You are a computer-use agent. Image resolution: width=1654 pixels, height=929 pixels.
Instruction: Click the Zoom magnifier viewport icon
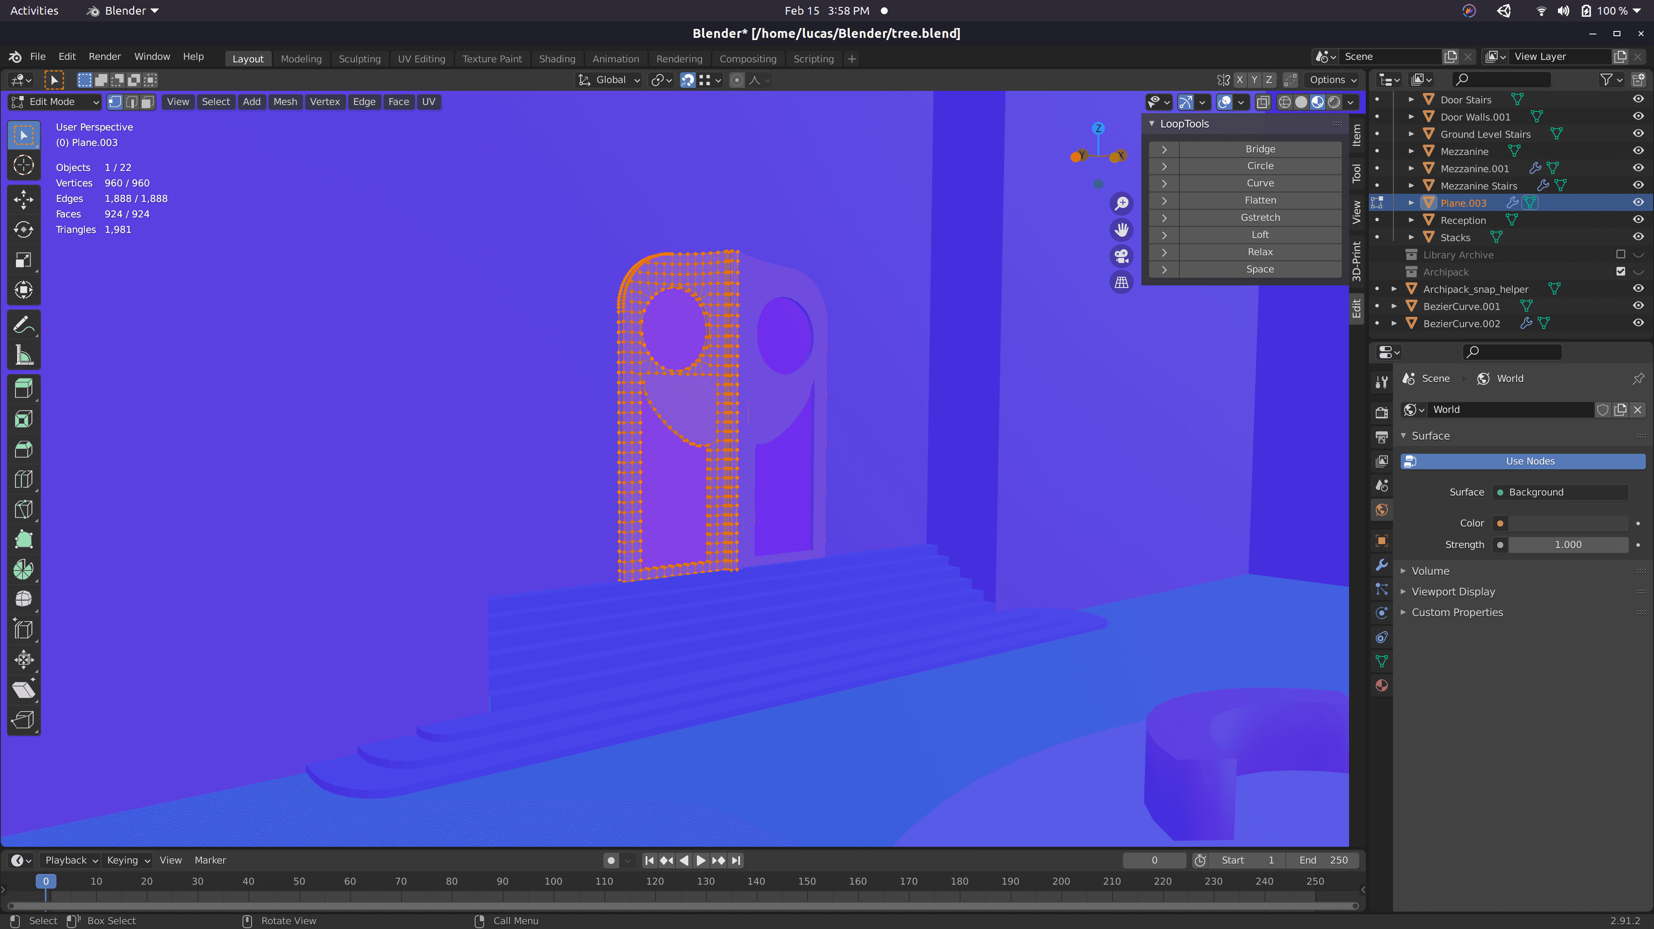[1121, 203]
